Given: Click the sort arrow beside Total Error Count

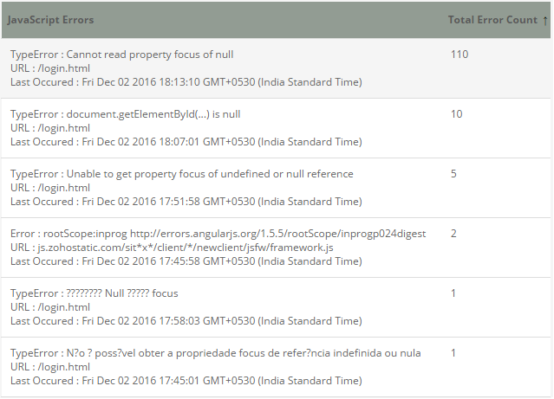Looking at the screenshot, I should [x=544, y=21].
